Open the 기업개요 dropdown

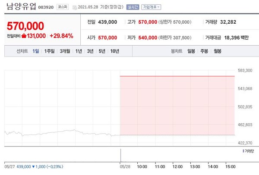(151, 7)
